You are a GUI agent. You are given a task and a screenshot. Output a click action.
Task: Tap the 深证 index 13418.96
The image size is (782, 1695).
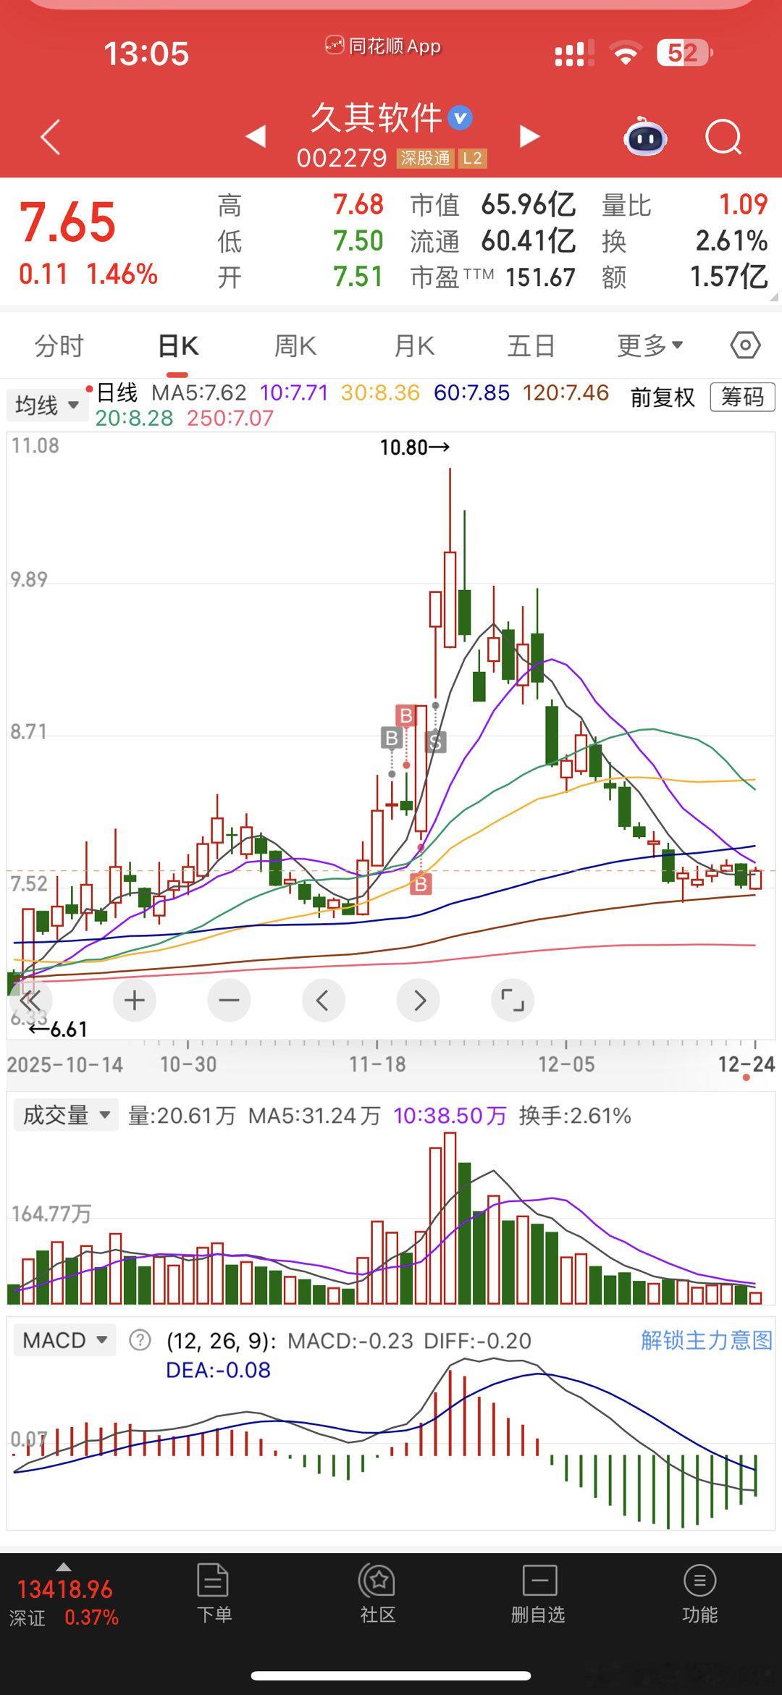(64, 1602)
